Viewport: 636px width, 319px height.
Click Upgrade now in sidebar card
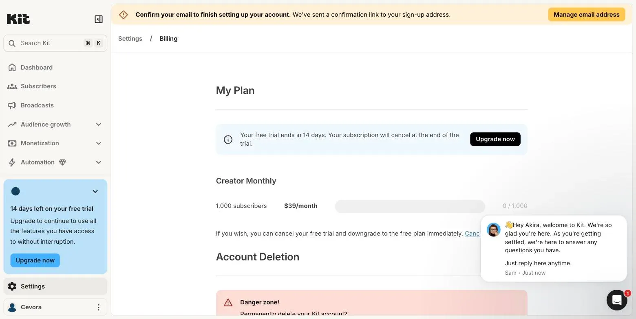tap(35, 260)
